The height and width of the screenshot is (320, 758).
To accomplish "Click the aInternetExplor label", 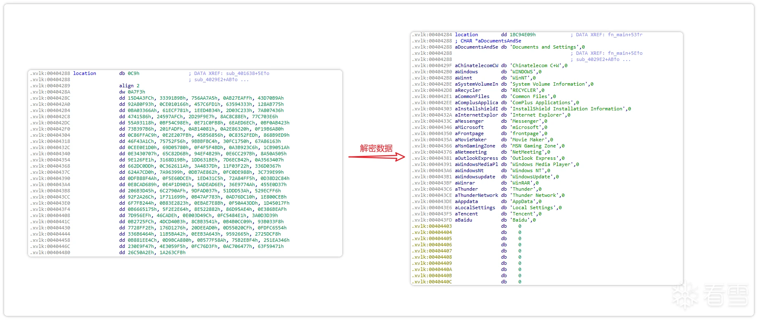I will coord(476,115).
